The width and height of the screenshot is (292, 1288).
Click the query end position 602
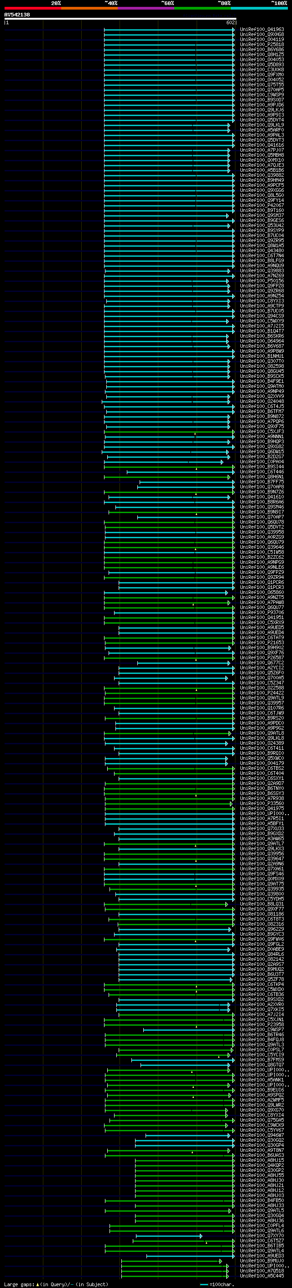230,22
